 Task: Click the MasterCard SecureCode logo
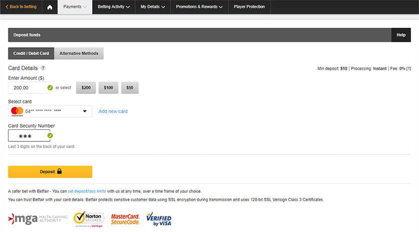click(125, 219)
